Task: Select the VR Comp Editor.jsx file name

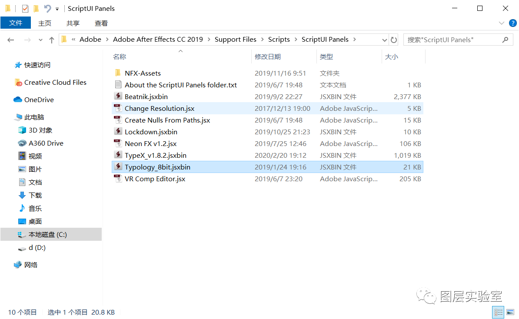Action: (155, 179)
